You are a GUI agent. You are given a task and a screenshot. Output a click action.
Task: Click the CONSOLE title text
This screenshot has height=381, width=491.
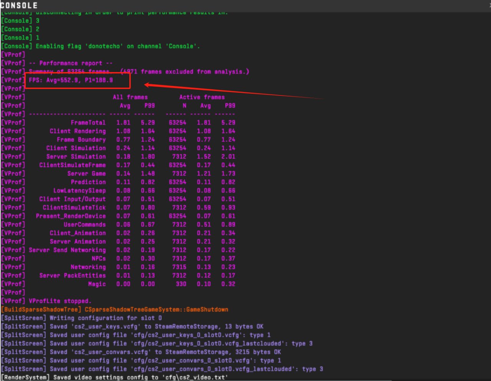[x=19, y=5]
